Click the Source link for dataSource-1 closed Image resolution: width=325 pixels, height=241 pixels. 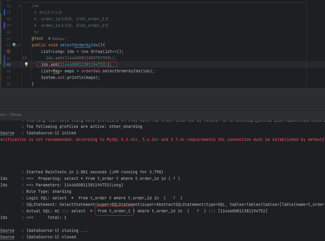pyautogui.click(x=7, y=237)
